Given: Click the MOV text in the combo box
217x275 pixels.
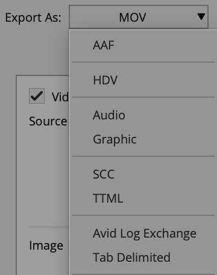Looking at the screenshot, I should point(133,17).
